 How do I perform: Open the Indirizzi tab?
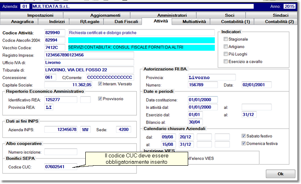click(54, 21)
